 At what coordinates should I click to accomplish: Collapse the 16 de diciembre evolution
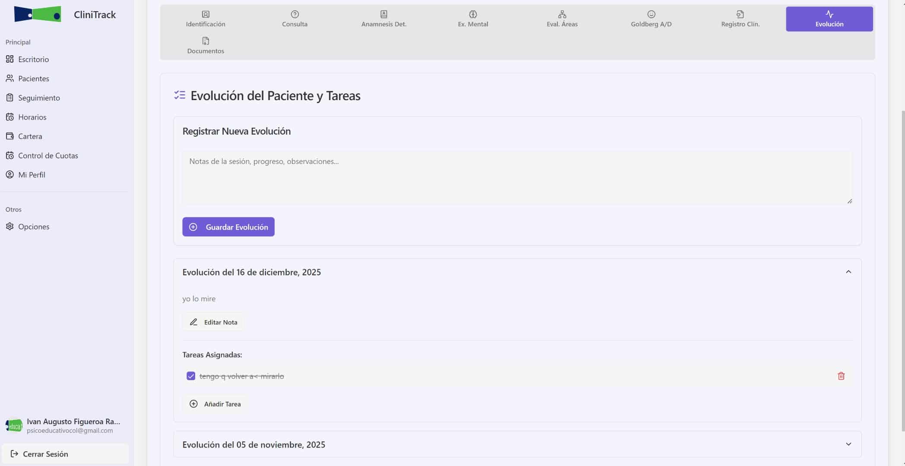(x=848, y=272)
